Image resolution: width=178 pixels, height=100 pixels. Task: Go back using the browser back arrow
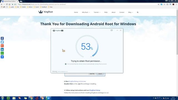tap(2, 4)
